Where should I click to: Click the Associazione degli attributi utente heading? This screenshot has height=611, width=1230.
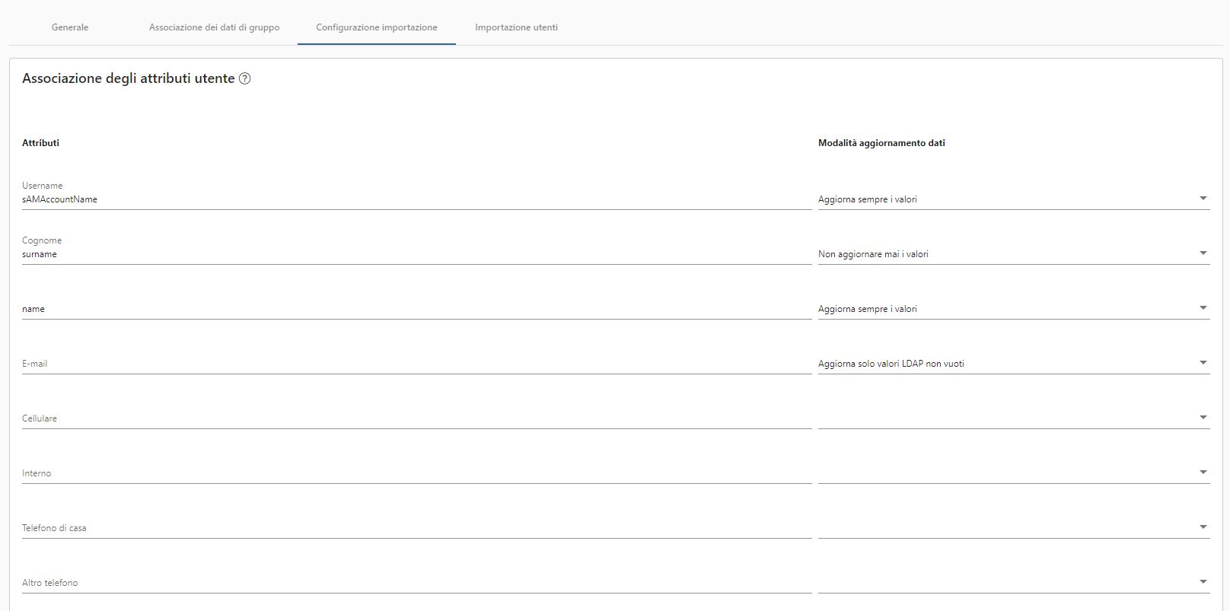(129, 78)
